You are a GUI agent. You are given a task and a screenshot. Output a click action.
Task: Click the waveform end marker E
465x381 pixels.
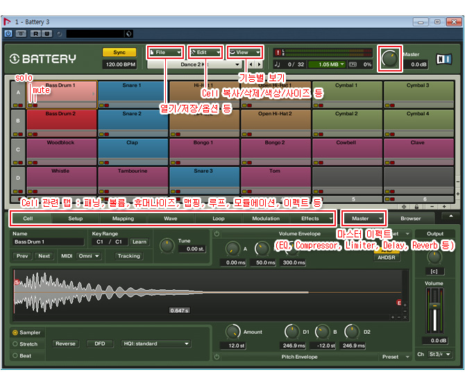coord(399,303)
